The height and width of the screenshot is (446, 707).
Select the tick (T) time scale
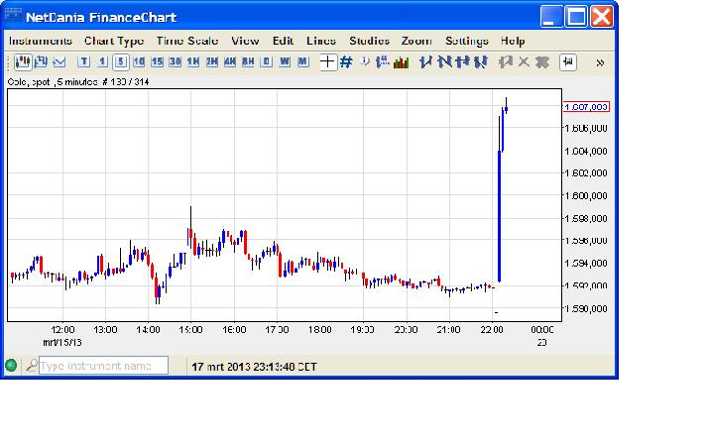click(x=84, y=62)
